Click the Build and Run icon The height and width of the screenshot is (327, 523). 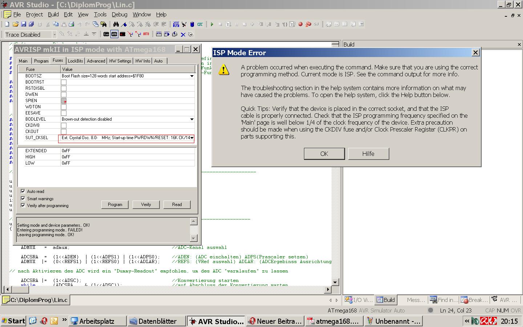click(x=167, y=34)
